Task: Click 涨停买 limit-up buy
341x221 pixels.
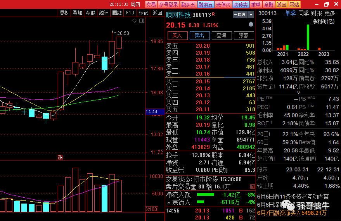Action: point(223,5)
